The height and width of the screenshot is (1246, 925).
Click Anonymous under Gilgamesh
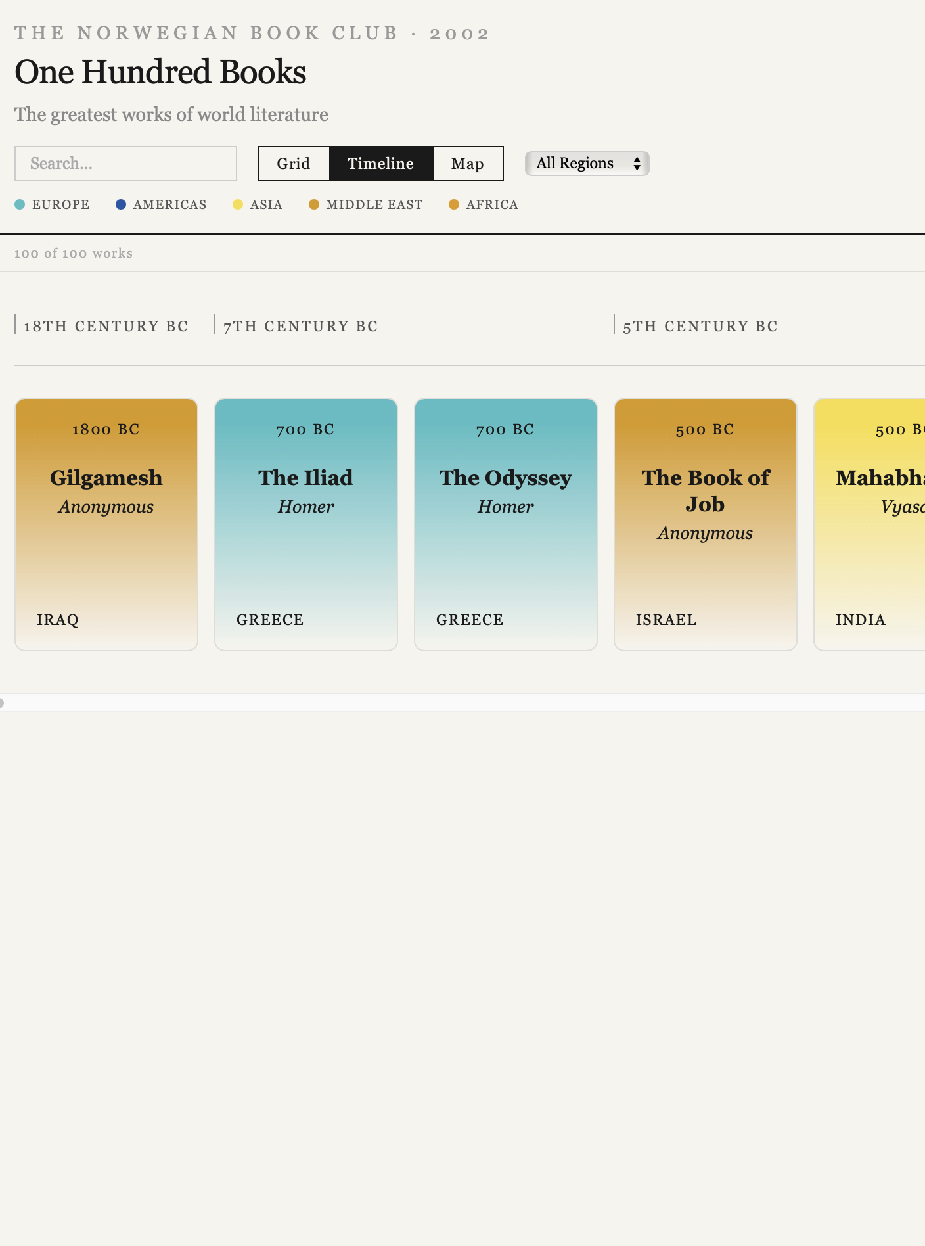[106, 507]
